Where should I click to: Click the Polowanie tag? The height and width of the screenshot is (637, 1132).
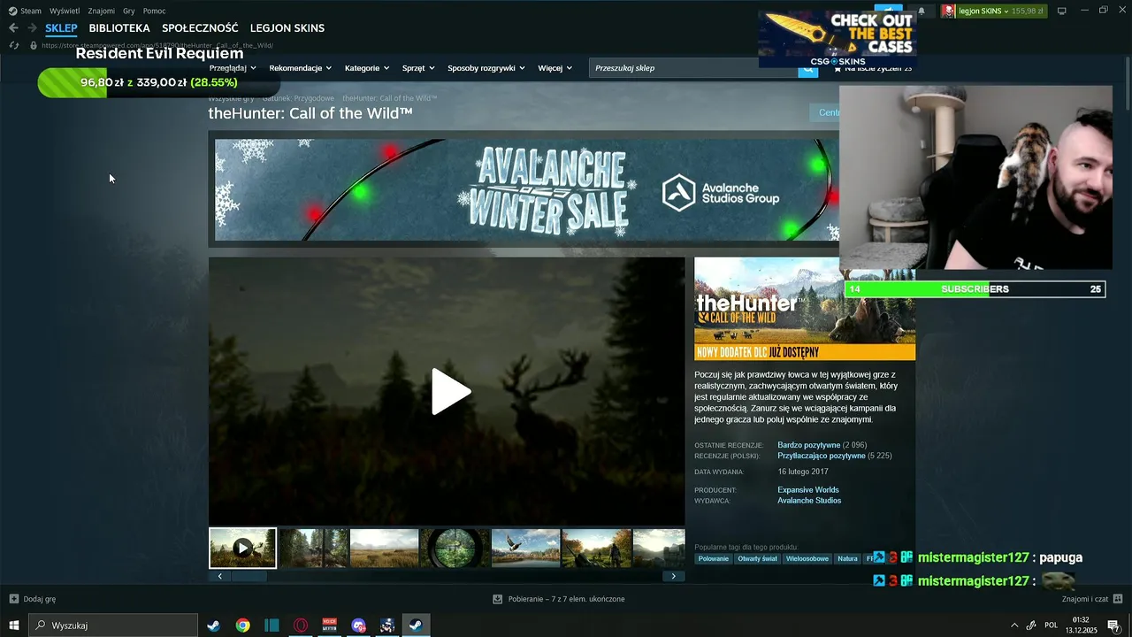(714, 559)
